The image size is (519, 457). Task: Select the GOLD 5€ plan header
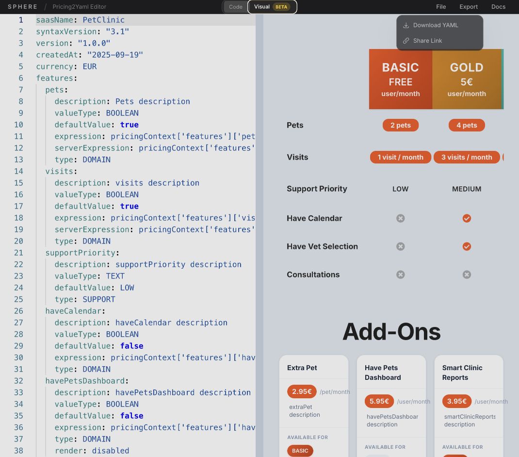coord(467,79)
